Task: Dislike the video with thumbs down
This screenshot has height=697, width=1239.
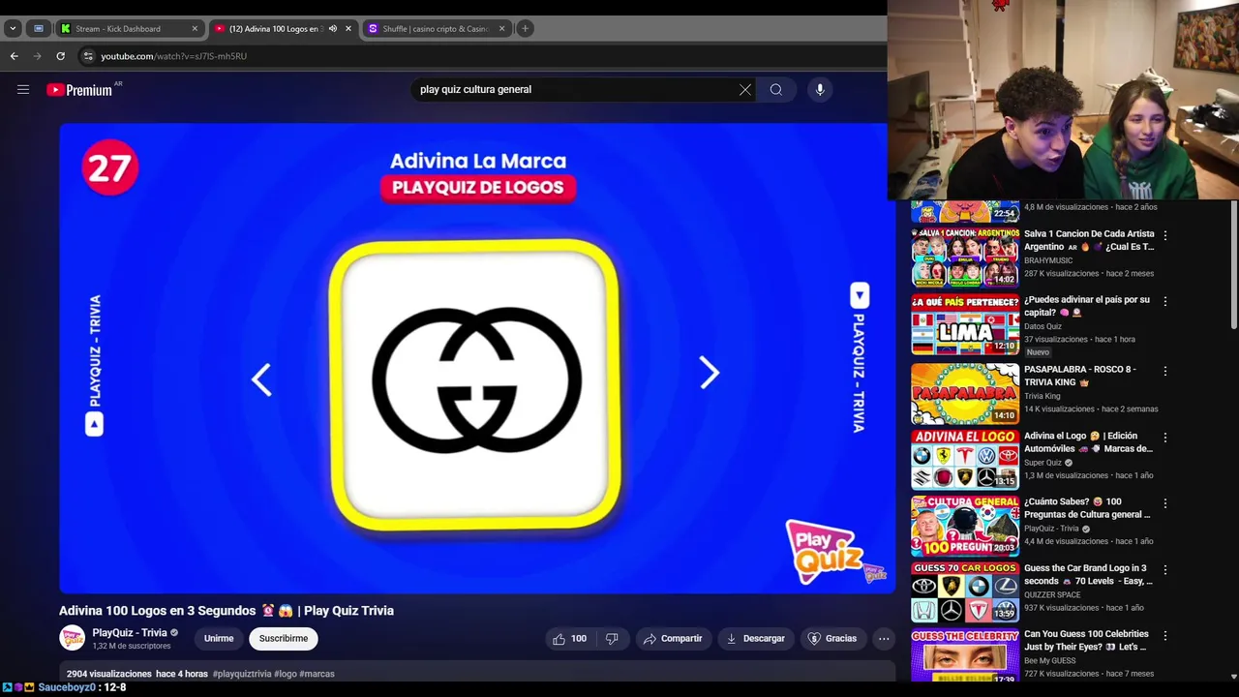Action: coord(612,638)
